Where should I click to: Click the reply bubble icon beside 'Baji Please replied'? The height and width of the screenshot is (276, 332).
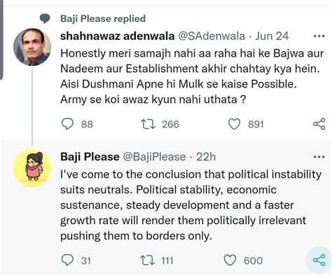pyautogui.click(x=45, y=18)
